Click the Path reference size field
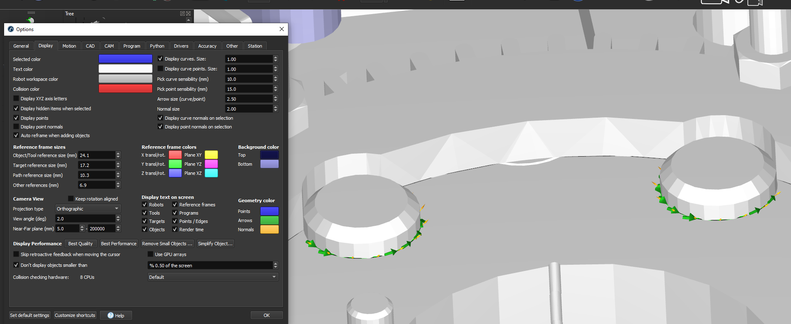Image resolution: width=791 pixels, height=324 pixels. [97, 175]
